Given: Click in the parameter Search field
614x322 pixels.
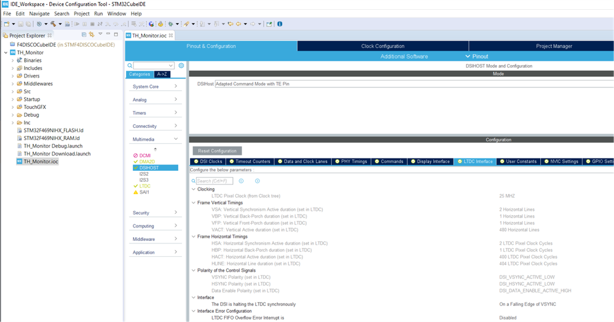Looking at the screenshot, I should point(215,181).
